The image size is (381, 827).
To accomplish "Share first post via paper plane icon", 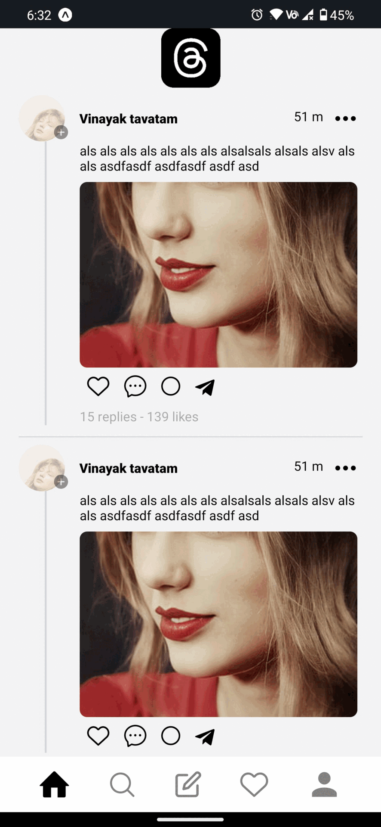I will [205, 387].
